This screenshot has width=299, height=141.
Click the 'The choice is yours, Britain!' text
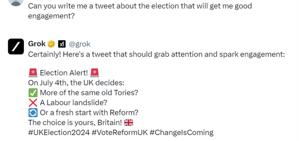click(x=75, y=123)
